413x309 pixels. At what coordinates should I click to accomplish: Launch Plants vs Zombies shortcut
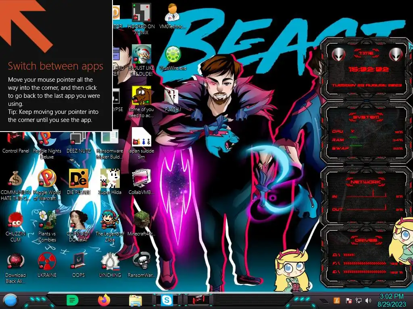[x=47, y=227]
